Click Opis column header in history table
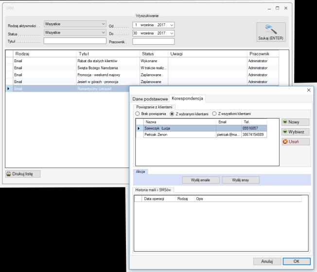The image size is (317, 272). pos(248,199)
